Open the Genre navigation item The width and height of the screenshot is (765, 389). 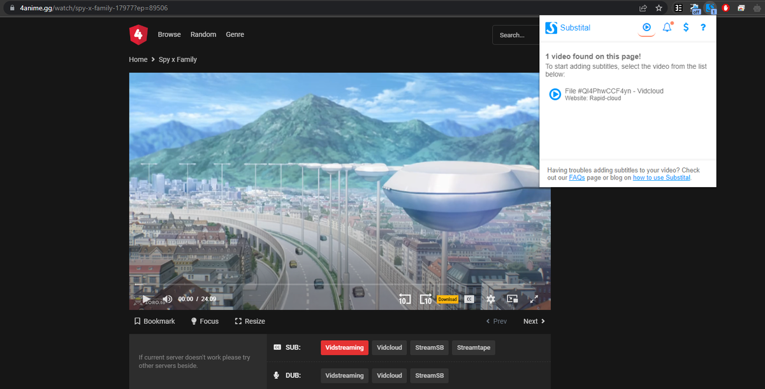coord(235,34)
